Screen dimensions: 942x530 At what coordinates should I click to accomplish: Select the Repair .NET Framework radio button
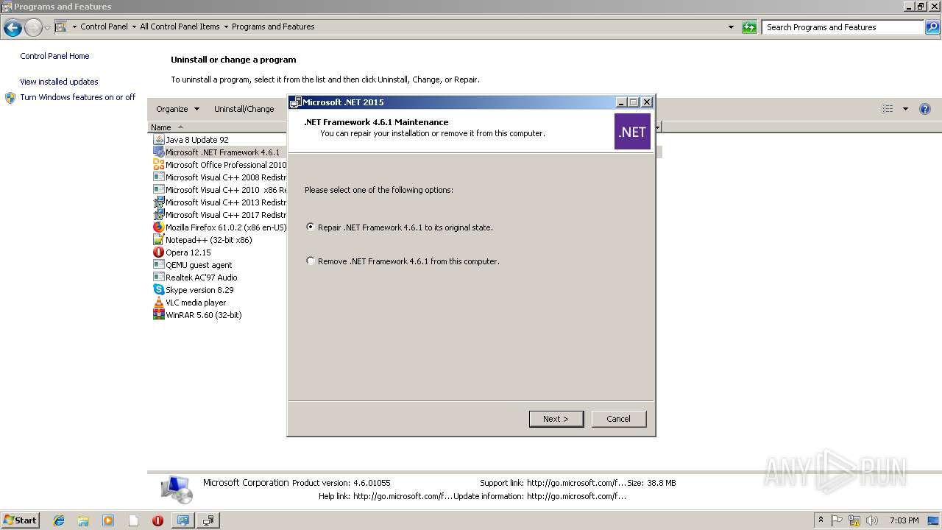(x=311, y=227)
